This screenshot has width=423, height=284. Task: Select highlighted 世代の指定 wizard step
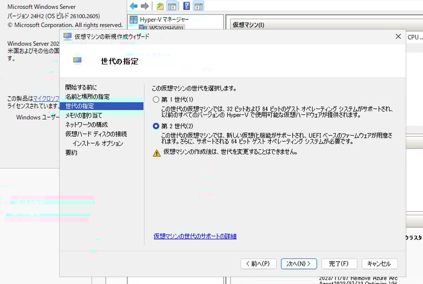click(x=101, y=106)
